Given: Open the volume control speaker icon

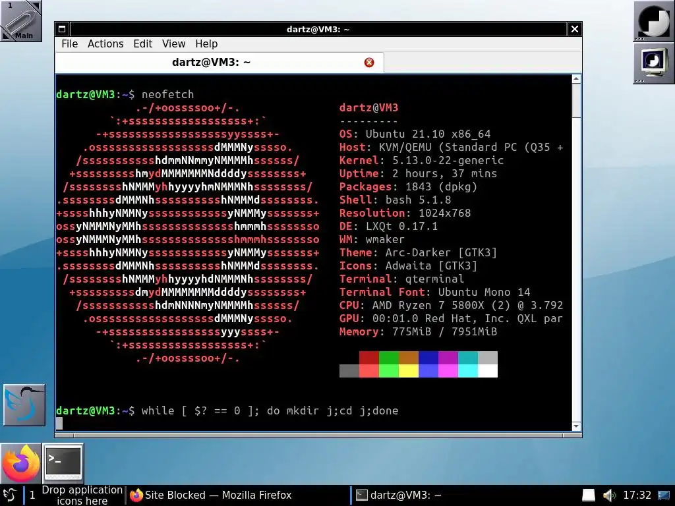Looking at the screenshot, I should point(608,495).
